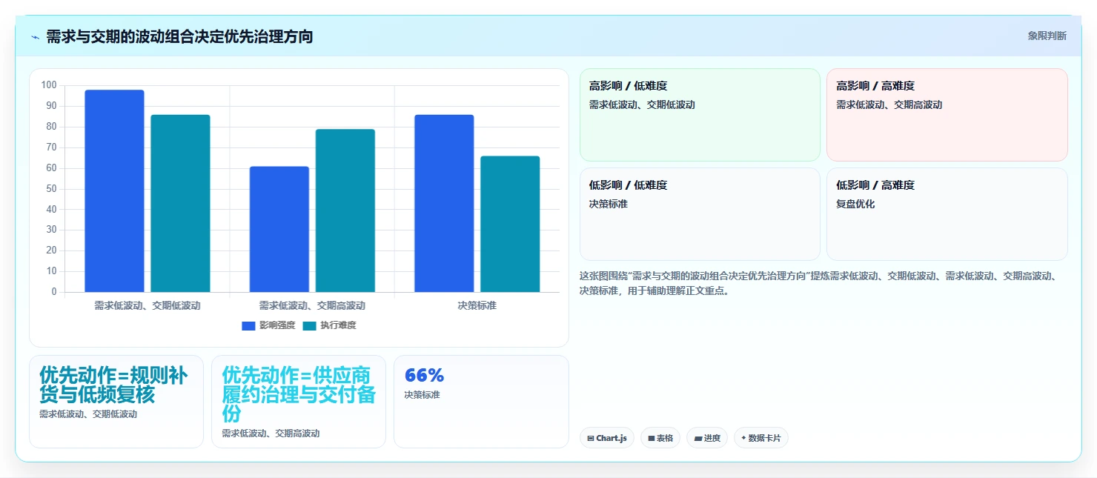The image size is (1097, 478).
Task: Click the 66% value in the stat card
Action: point(424,375)
